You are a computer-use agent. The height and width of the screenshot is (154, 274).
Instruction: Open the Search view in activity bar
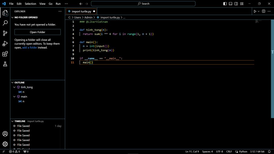(x=5, y=23)
